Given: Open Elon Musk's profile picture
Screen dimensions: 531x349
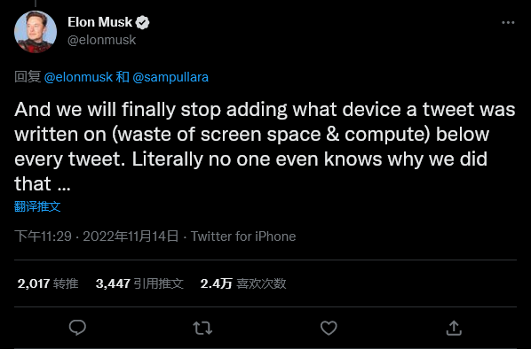Looking at the screenshot, I should coord(36,32).
